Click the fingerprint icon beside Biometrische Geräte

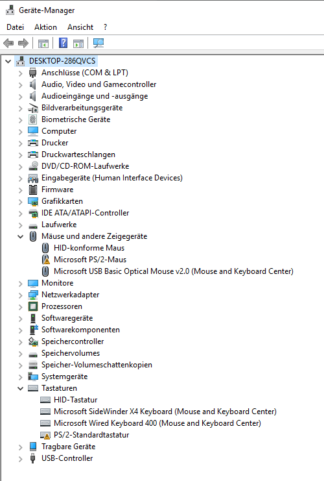(x=33, y=119)
